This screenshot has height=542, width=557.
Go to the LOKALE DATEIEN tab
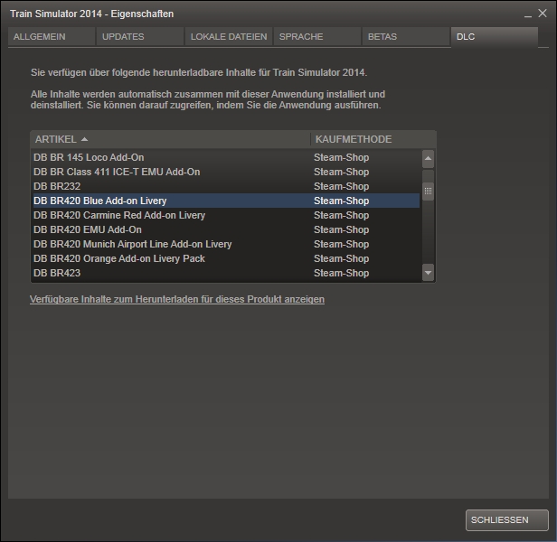click(229, 36)
